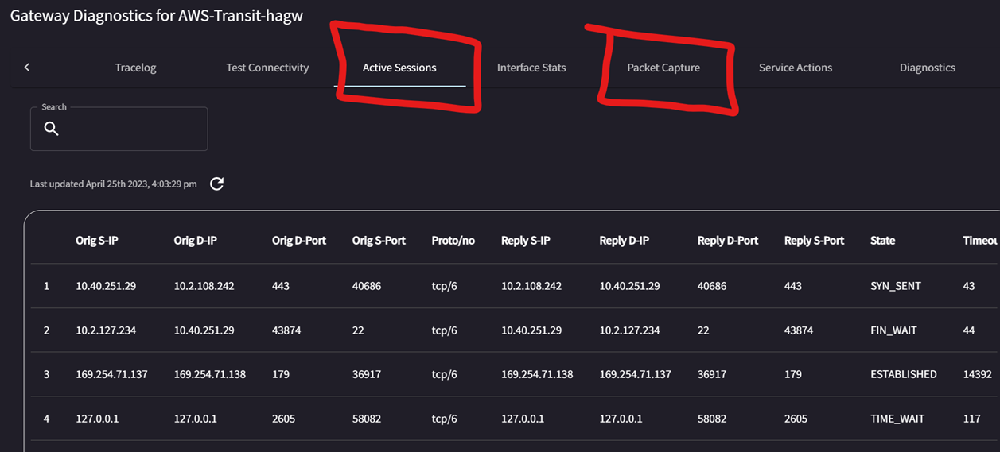
Task: Click the Reply D-IP column header
Action: [x=625, y=240]
